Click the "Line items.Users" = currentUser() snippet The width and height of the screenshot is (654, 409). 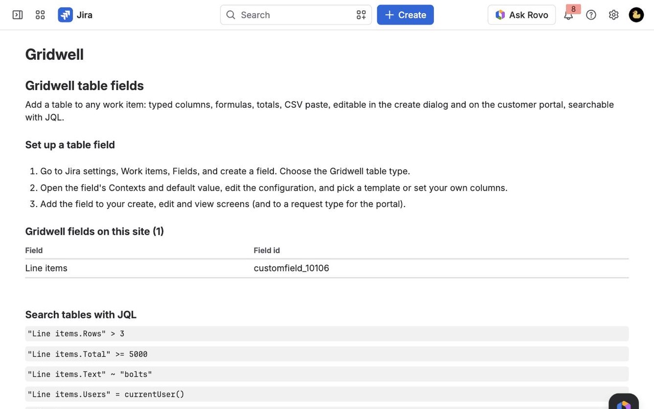(x=327, y=394)
